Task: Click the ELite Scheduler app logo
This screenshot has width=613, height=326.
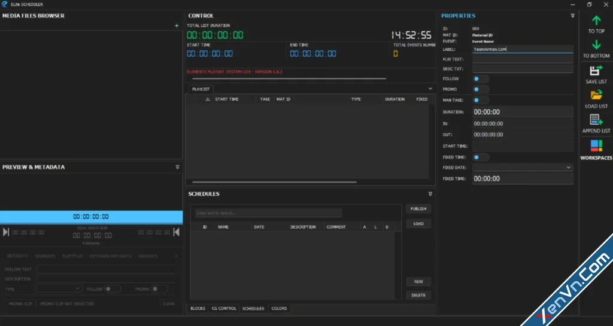Action: click(4, 4)
